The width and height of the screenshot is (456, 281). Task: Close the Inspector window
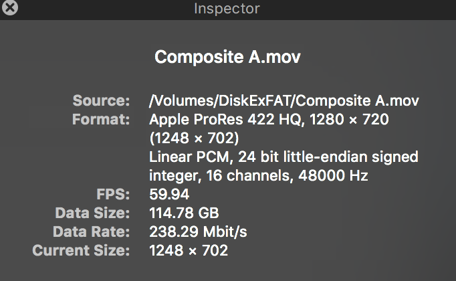pyautogui.click(x=10, y=9)
